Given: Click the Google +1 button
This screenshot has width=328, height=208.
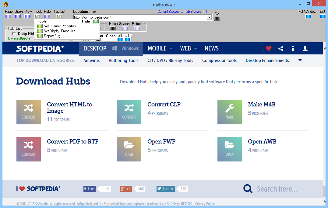Looking at the screenshot, I should coord(126,189).
